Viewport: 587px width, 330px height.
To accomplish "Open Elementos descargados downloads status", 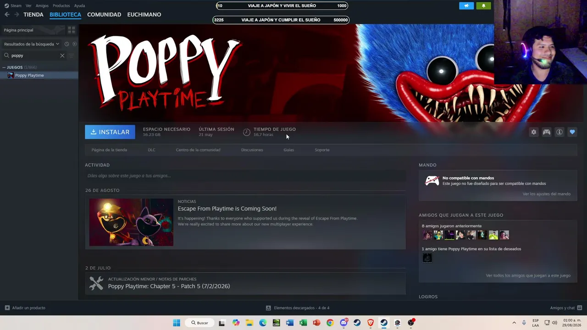I will pos(298,308).
